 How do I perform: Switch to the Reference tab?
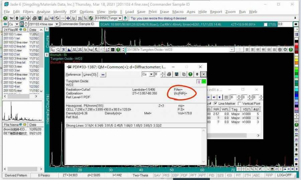click(73, 75)
